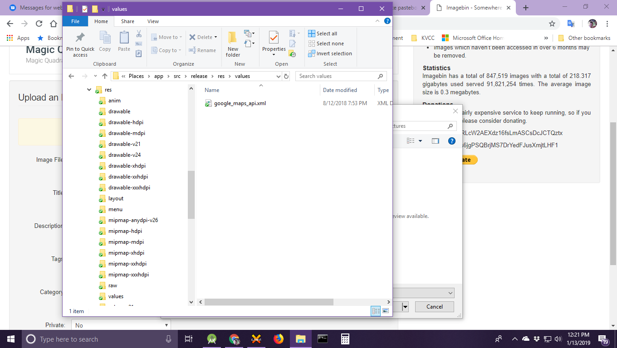The width and height of the screenshot is (617, 348).
Task: Click the History icon in Open group
Action: (x=293, y=53)
